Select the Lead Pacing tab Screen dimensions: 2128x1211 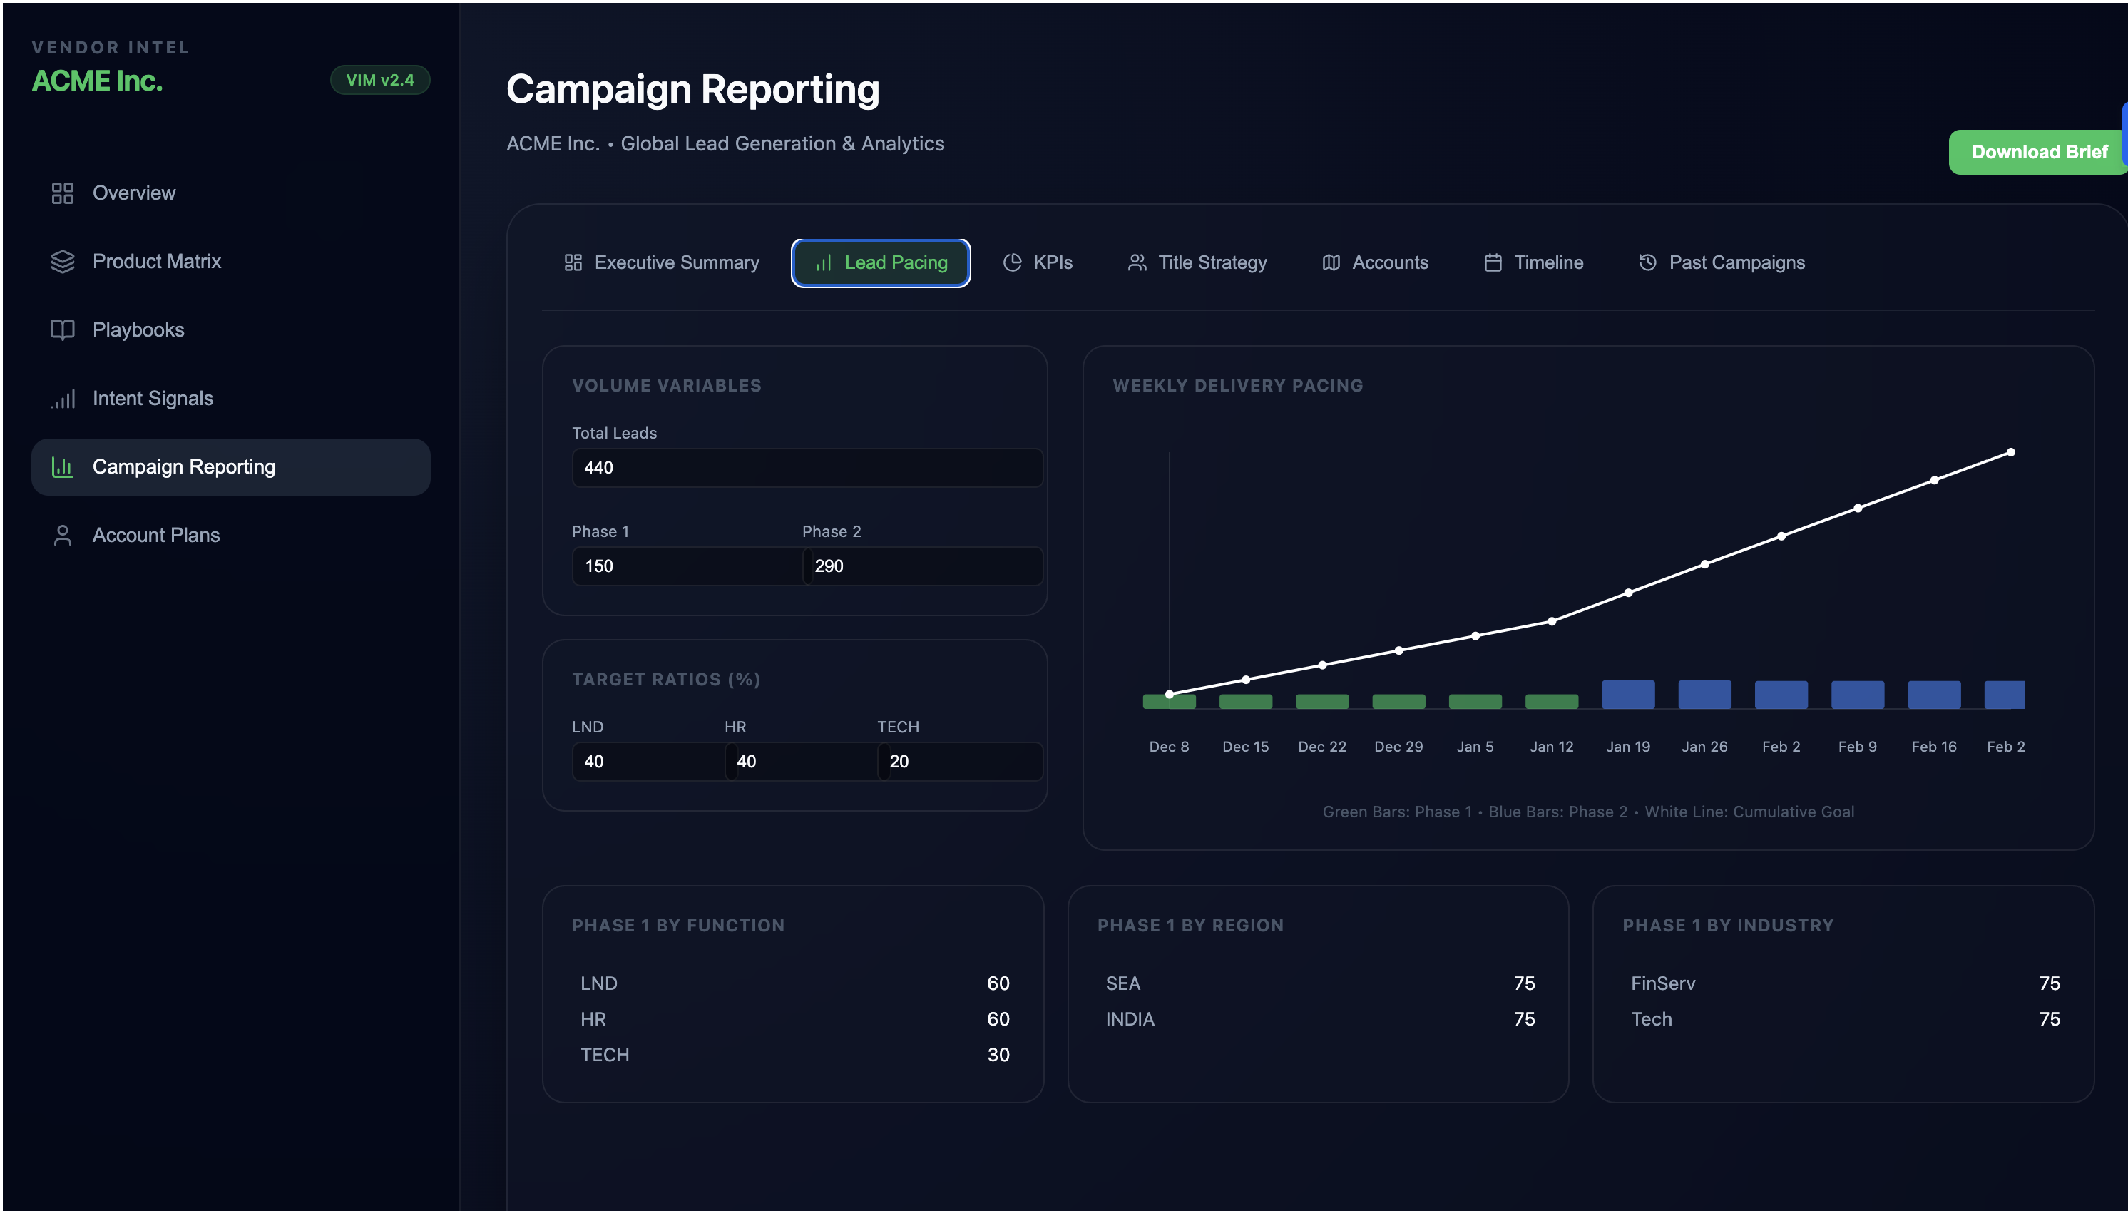click(881, 263)
